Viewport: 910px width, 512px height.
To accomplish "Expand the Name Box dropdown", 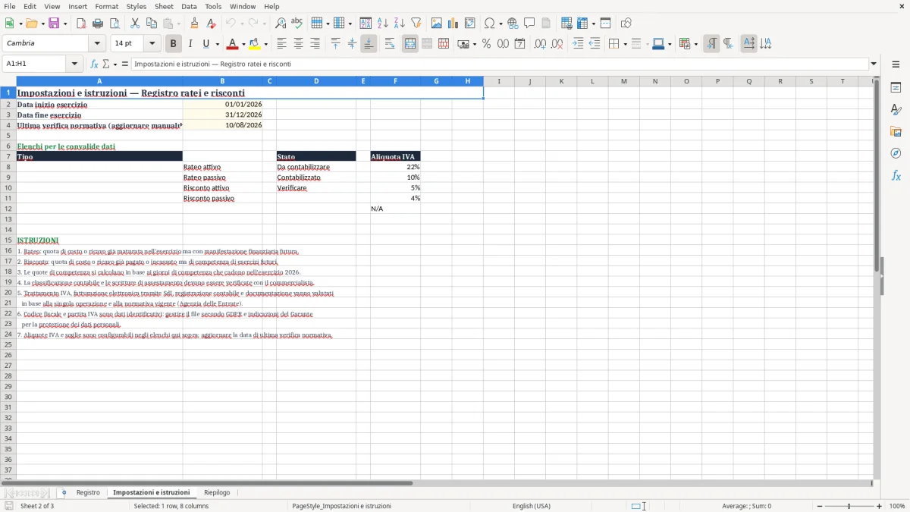I will pos(75,64).
